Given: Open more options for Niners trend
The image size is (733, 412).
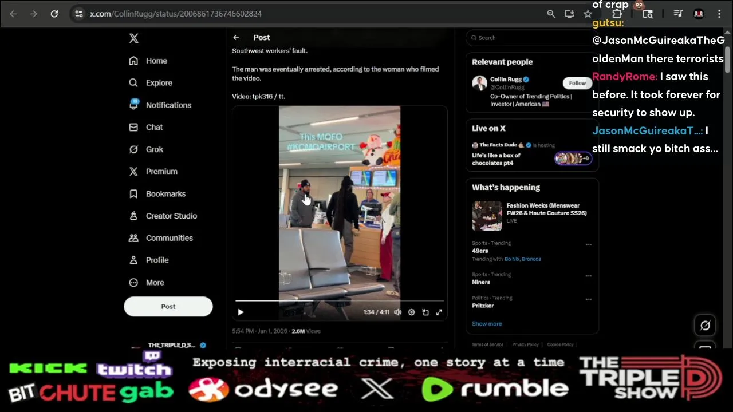Looking at the screenshot, I should tap(588, 276).
